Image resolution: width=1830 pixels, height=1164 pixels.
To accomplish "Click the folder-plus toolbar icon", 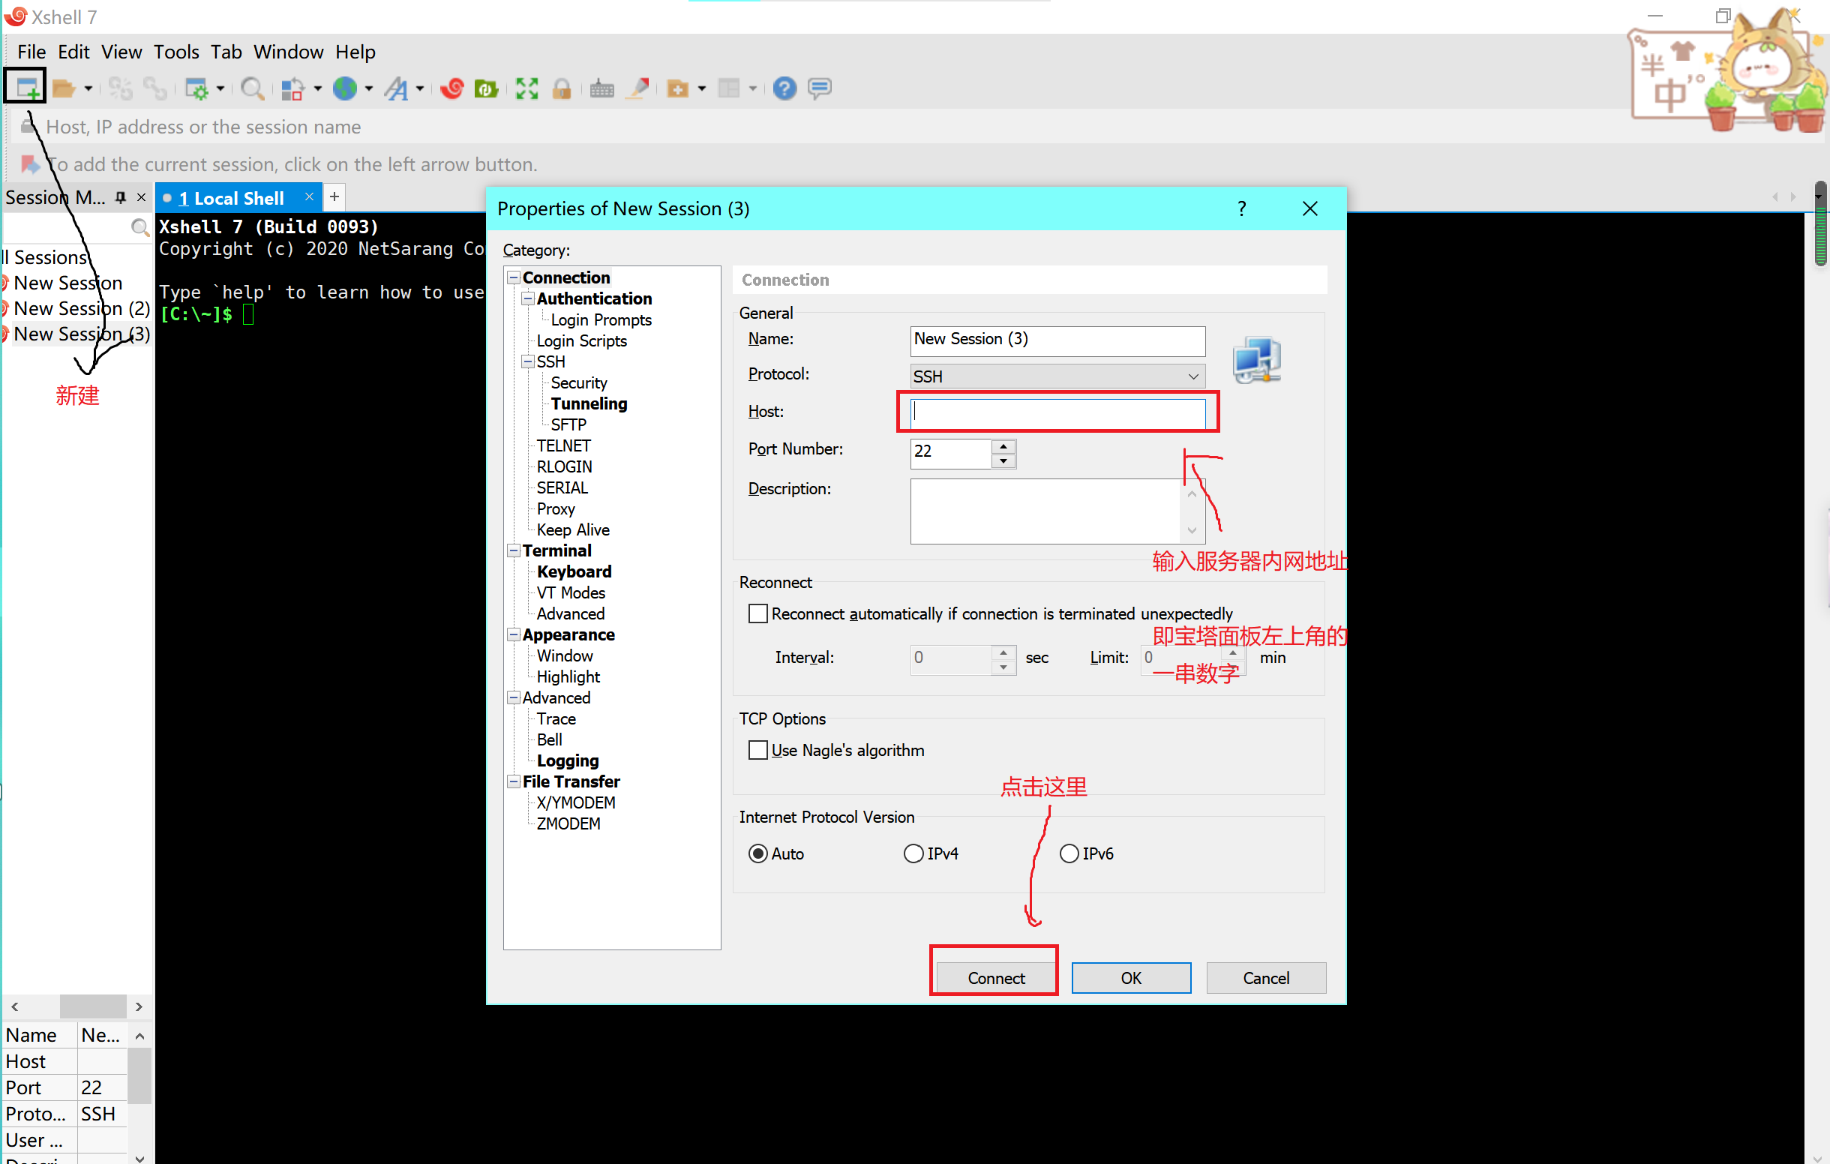I will 677,89.
